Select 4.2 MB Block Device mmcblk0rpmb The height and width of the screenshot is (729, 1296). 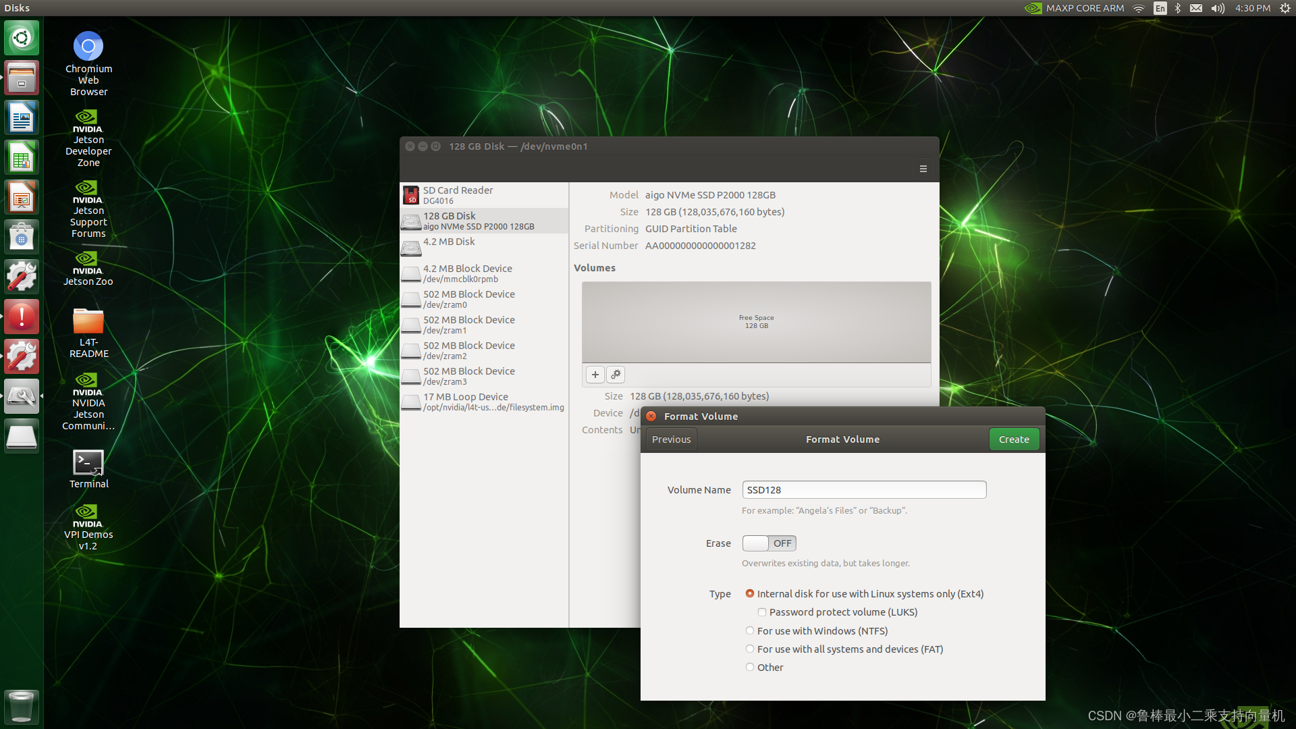484,273
